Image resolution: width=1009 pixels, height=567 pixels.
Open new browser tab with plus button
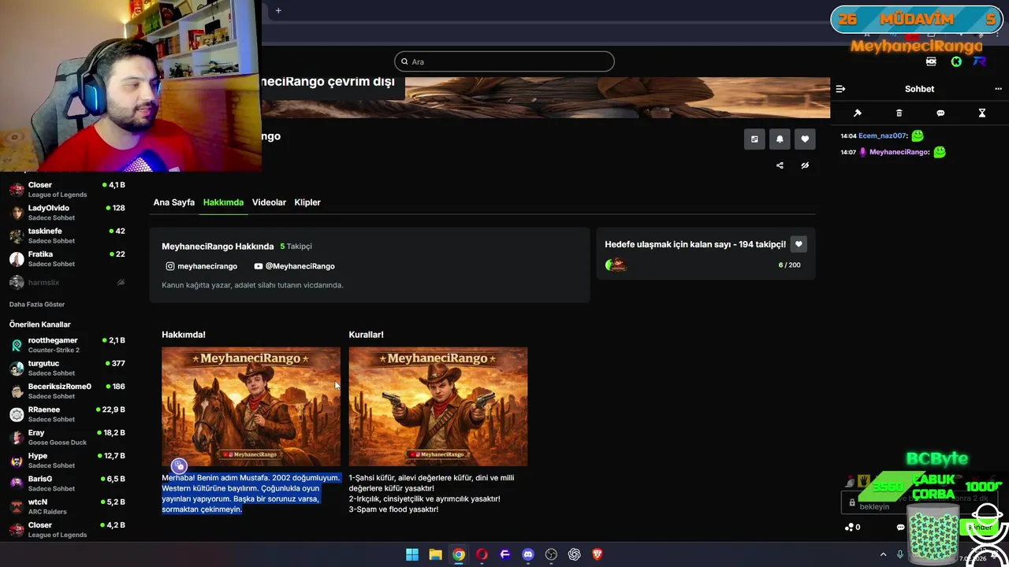point(278,11)
